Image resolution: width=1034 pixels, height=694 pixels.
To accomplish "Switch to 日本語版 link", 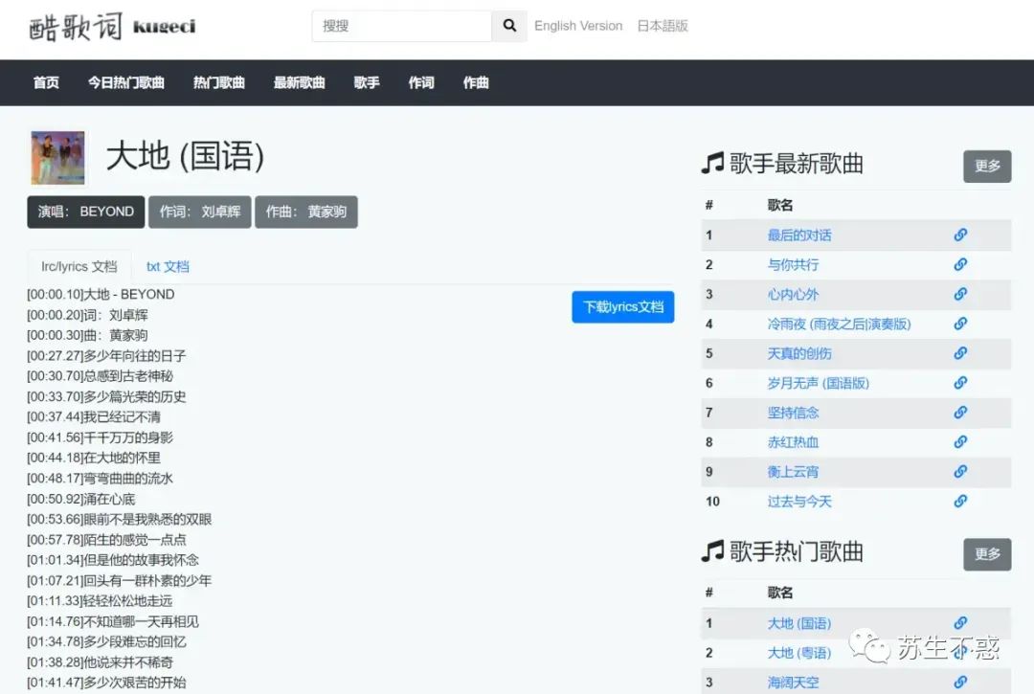I will [663, 26].
